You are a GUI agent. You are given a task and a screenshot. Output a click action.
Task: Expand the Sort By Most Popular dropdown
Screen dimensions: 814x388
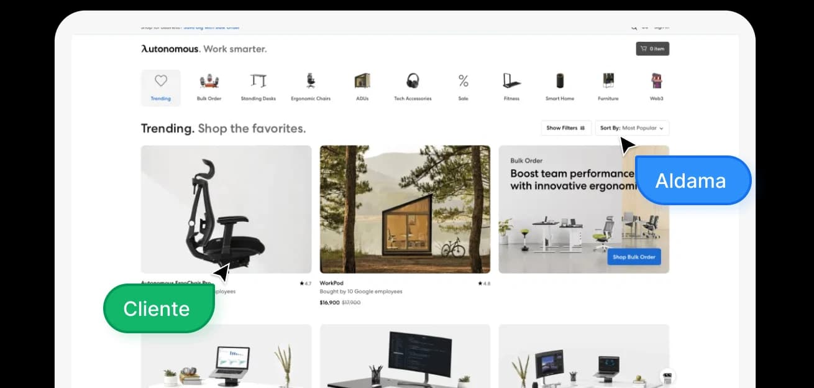point(632,128)
